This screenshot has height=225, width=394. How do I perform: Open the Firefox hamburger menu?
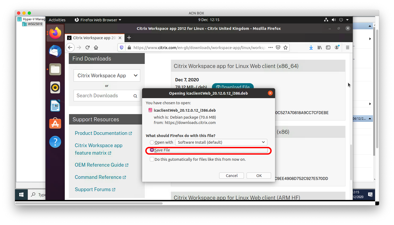(x=348, y=47)
